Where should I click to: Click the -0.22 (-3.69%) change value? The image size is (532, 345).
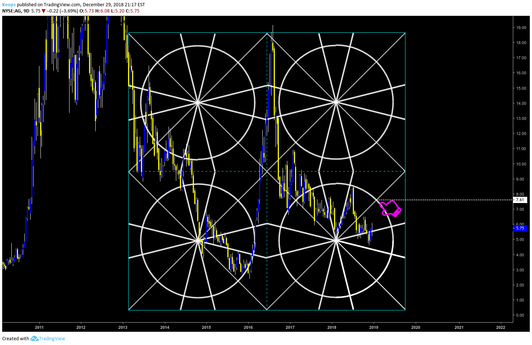click(63, 11)
